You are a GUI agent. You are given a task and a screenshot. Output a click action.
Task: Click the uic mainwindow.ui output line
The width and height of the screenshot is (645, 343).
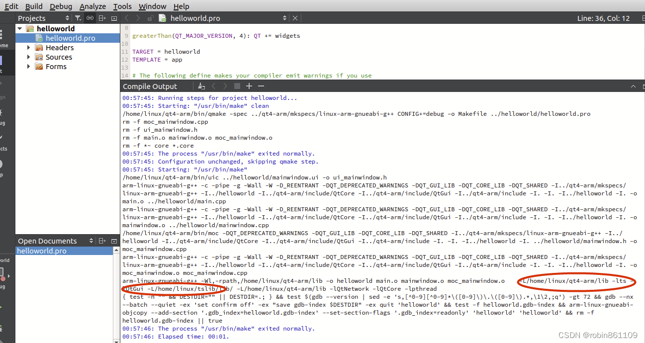(255, 177)
